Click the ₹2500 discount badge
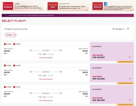 [x=8, y=6]
